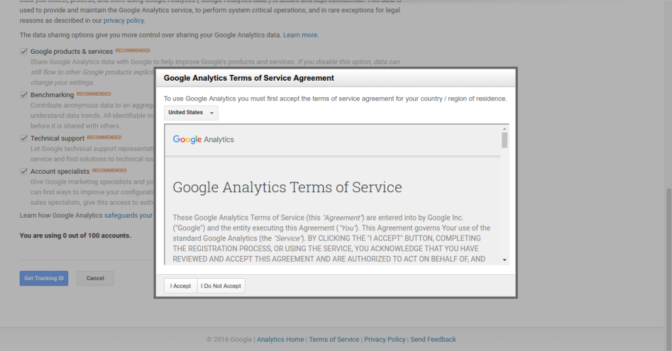
Task: Click the terms of service scrollbar thumb
Action: (x=505, y=140)
